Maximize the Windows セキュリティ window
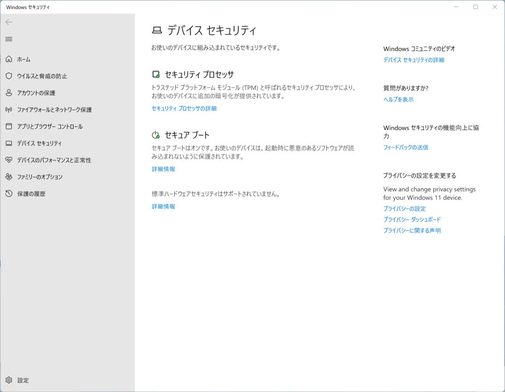This screenshot has width=505, height=392. pos(476,7)
